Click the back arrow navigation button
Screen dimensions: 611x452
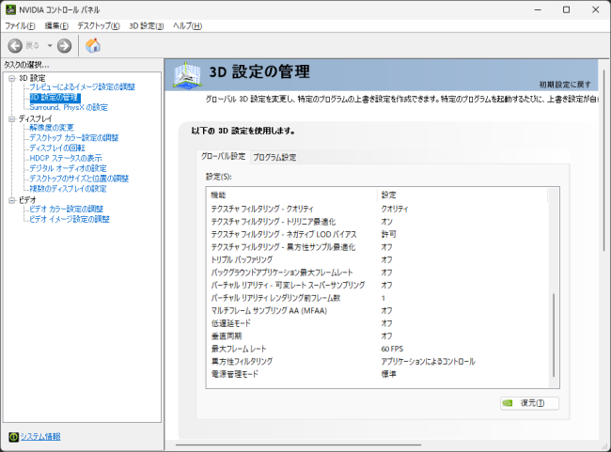pos(16,45)
